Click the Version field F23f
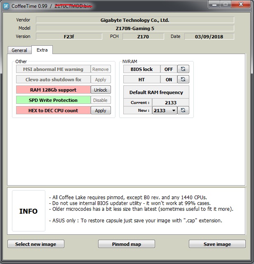254x264 pixels. (x=69, y=37)
